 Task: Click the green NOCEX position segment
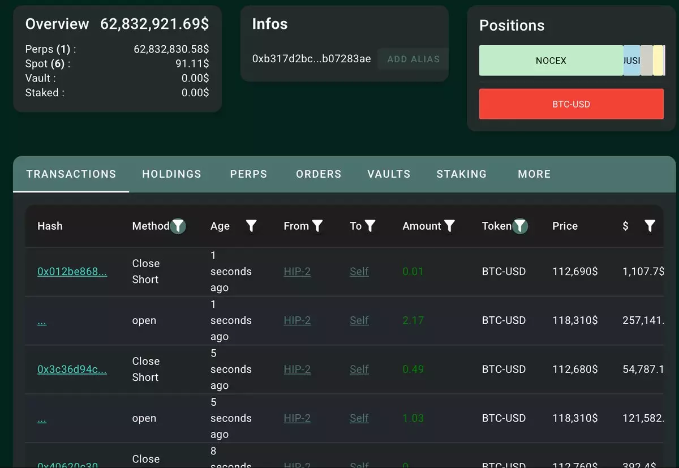click(x=551, y=61)
